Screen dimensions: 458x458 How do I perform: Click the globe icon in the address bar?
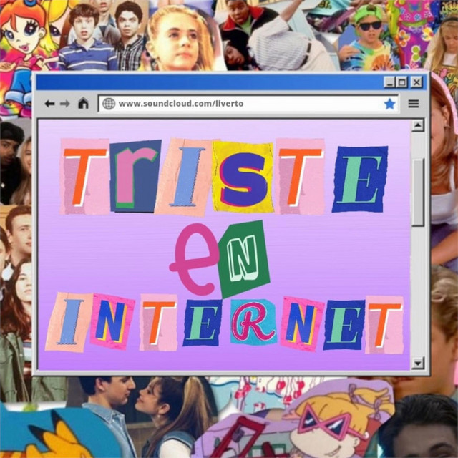point(109,104)
